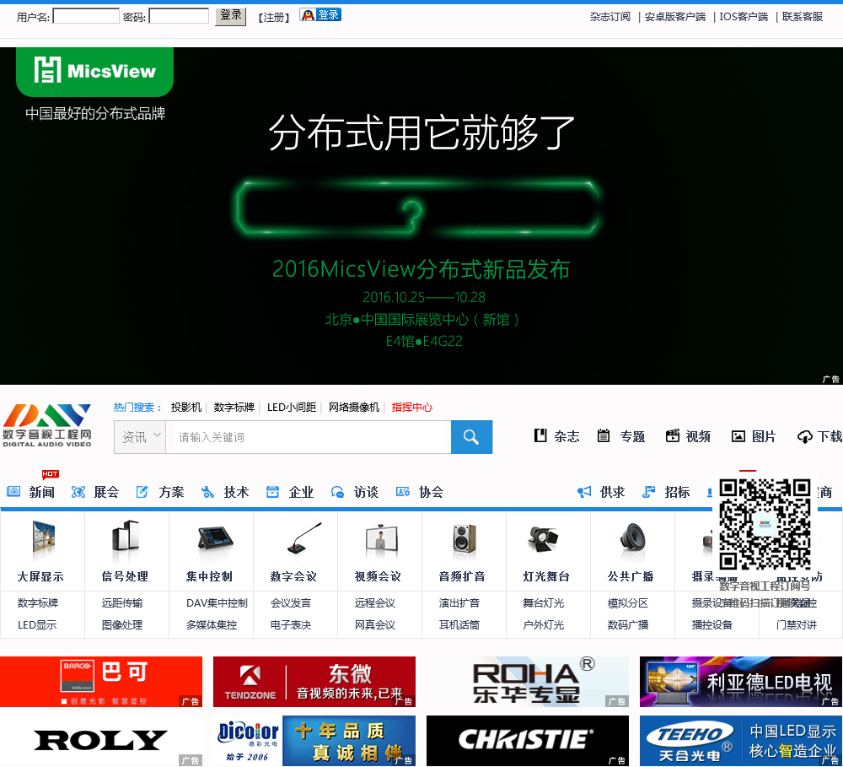Click the 数字会议 microphone icon
This screenshot has height=767, width=843.
point(304,538)
